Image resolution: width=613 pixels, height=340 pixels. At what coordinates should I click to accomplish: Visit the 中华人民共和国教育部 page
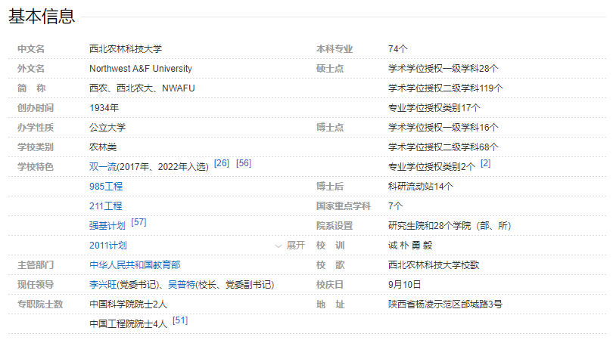tap(135, 265)
